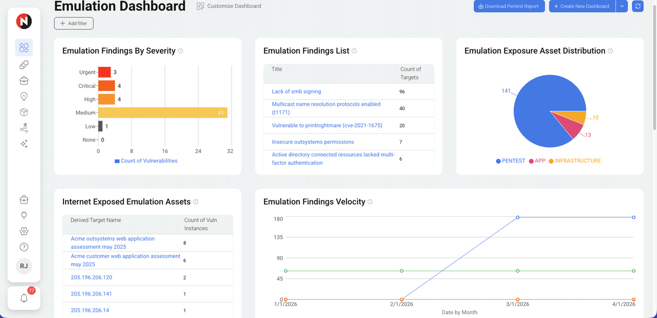
Task: Open the dashboards grid icon in sidebar
Action: point(24,48)
